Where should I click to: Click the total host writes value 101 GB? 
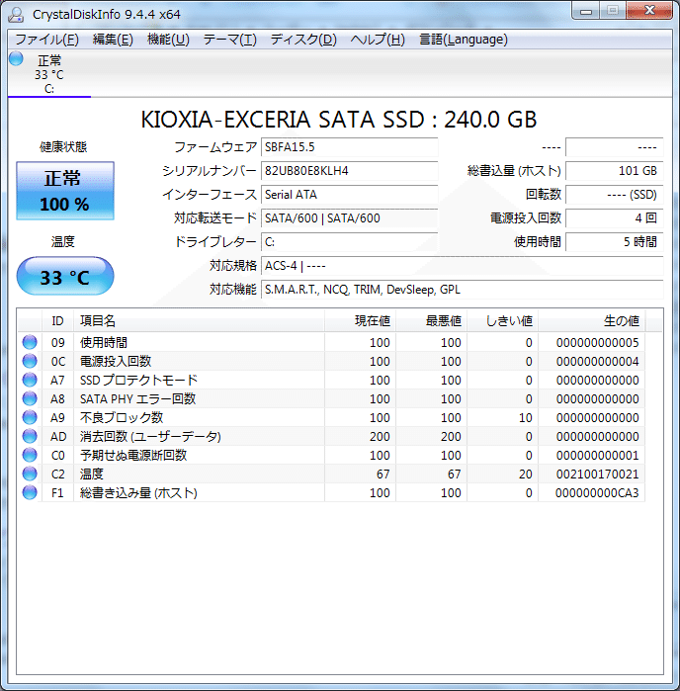click(x=615, y=171)
